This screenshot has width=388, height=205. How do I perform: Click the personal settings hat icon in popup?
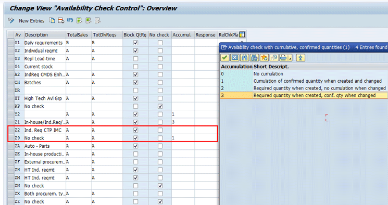coord(301,58)
